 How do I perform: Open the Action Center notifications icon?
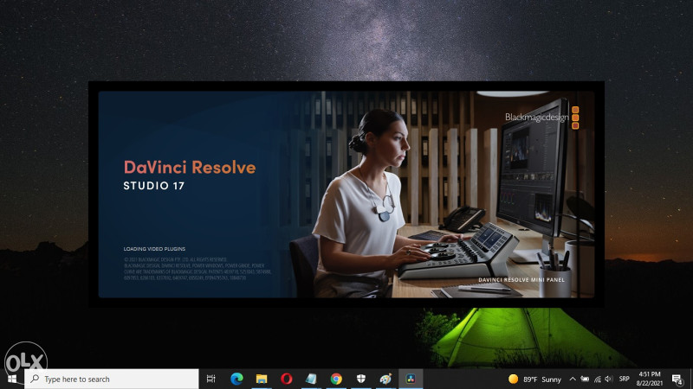pos(677,379)
